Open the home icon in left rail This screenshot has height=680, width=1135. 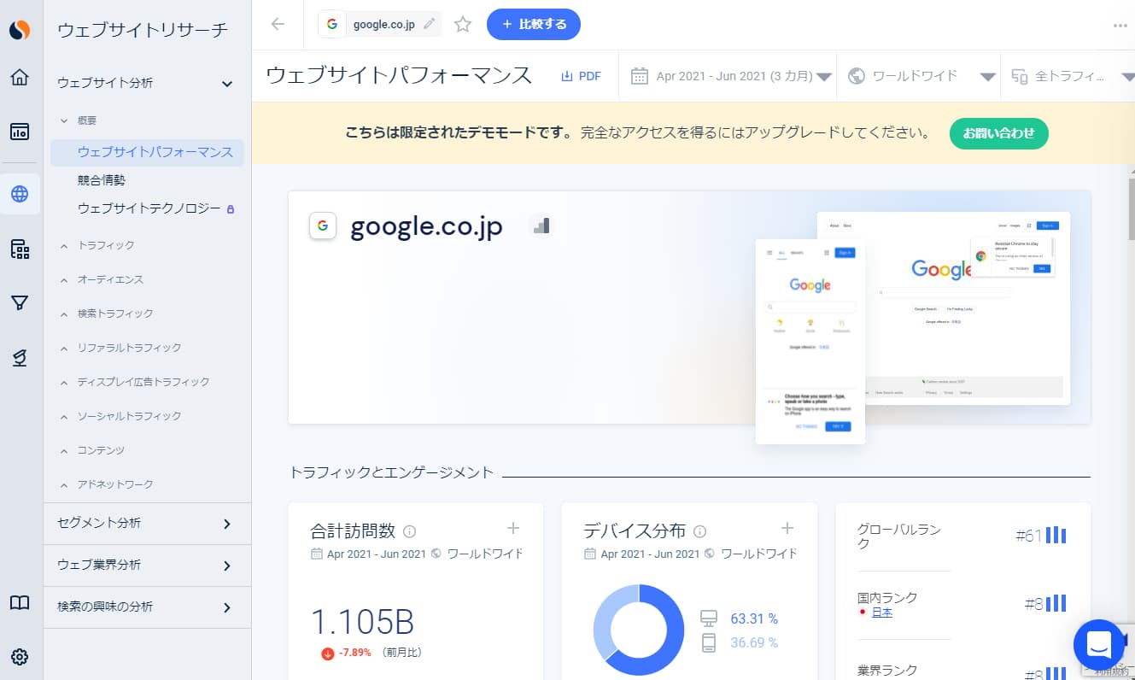20,78
